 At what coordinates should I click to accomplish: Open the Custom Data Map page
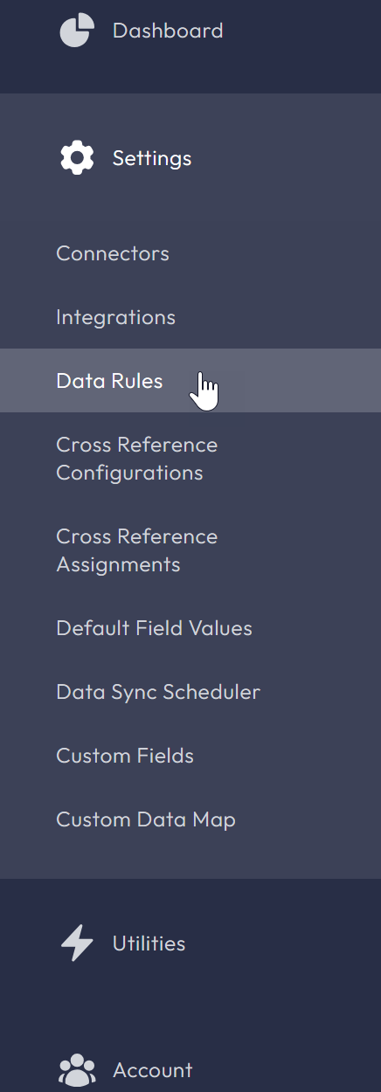pyautogui.click(x=146, y=819)
